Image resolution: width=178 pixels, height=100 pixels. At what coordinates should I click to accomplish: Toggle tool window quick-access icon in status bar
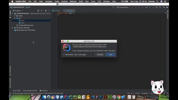[10, 93]
